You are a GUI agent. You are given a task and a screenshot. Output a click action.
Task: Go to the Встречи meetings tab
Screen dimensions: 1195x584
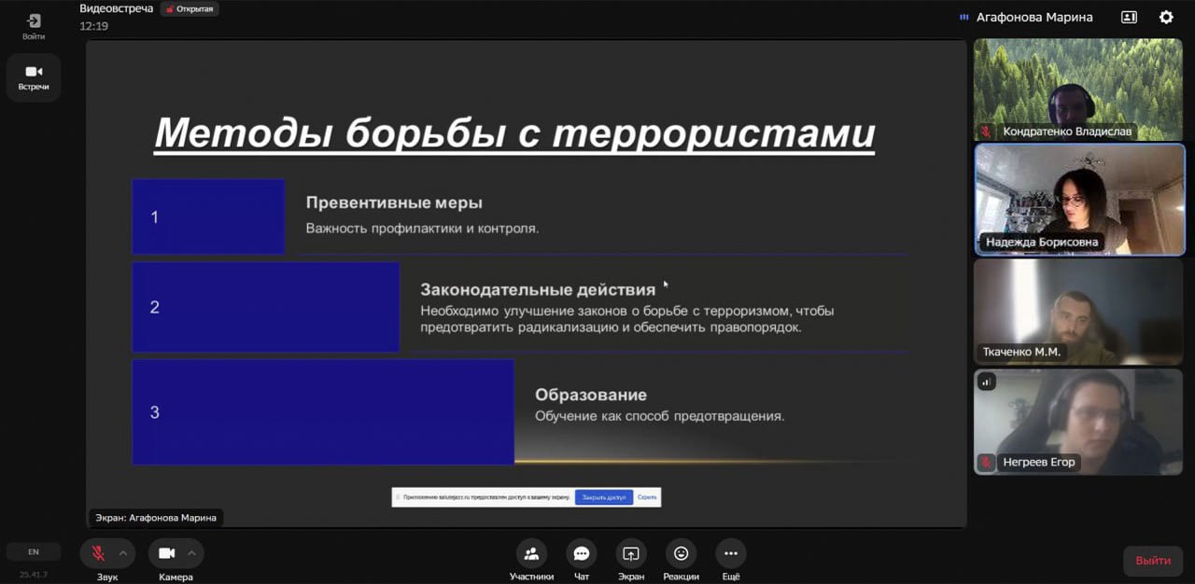click(x=34, y=77)
